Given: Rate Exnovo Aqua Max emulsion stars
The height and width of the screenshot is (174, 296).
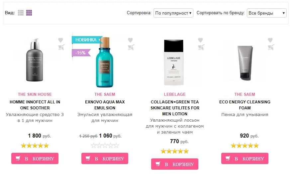Looking at the screenshot, I should coord(105,145).
